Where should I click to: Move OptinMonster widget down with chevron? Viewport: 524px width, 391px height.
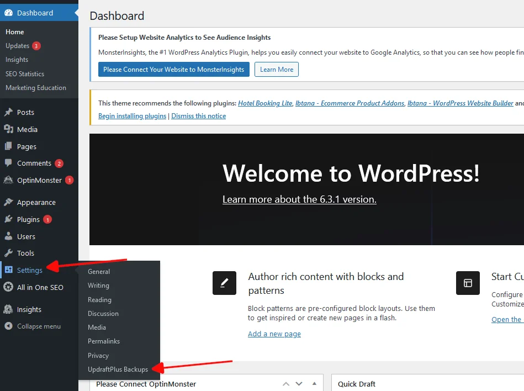[x=299, y=384]
